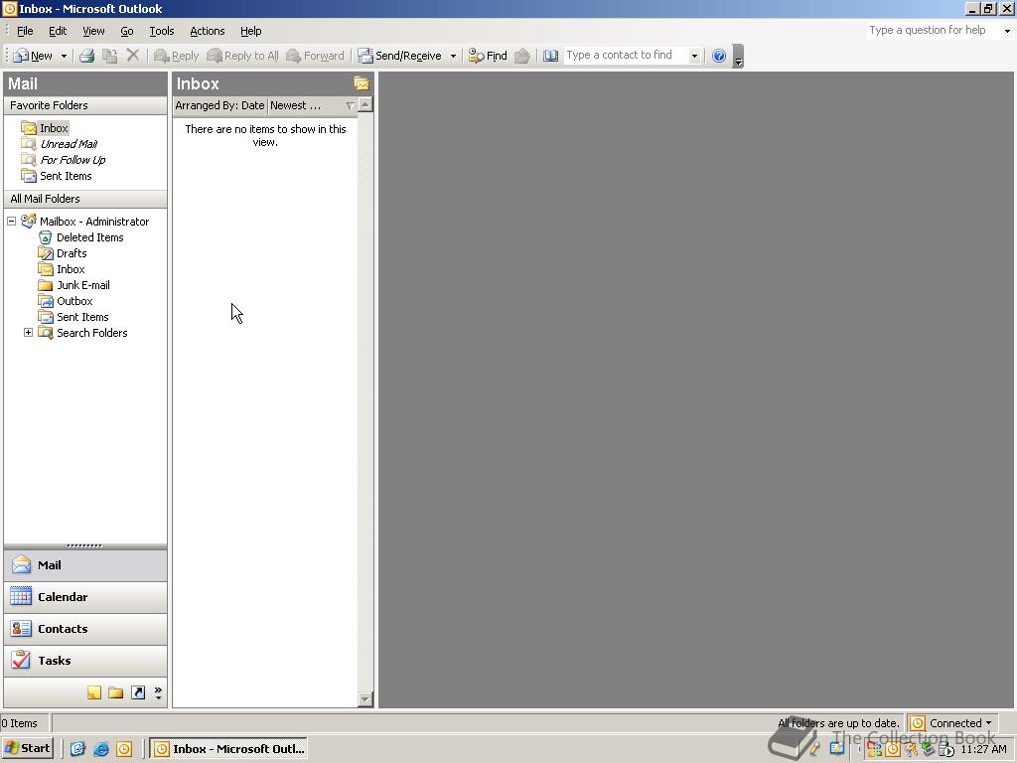Open Inbox under Mailbox - Administrator
The height and width of the screenshot is (763, 1017).
pyautogui.click(x=62, y=269)
